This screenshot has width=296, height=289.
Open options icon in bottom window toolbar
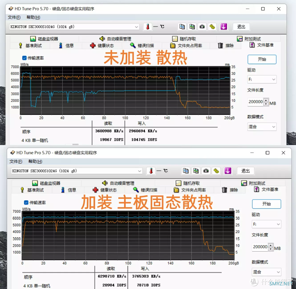pos(216,171)
